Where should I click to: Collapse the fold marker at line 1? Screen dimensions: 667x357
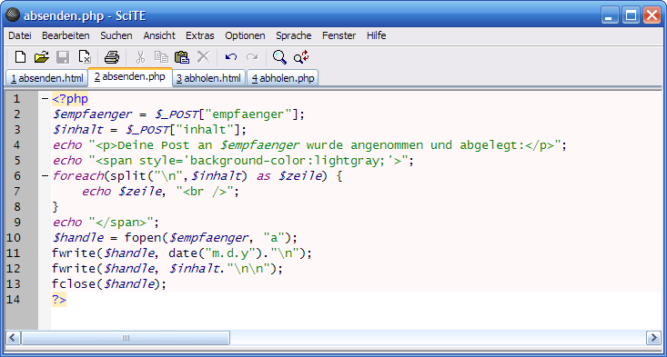coord(45,99)
